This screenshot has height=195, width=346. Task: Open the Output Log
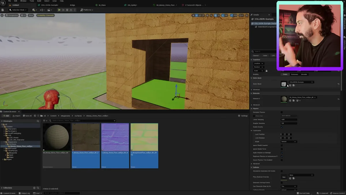(24, 193)
